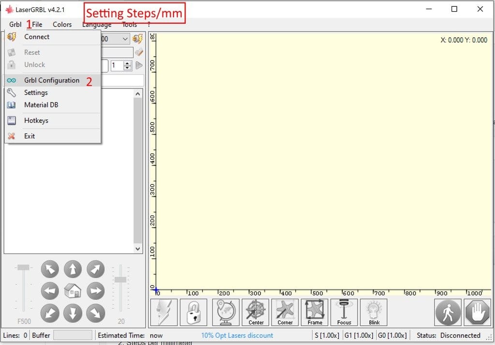Click the home position house icon
Image resolution: width=495 pixels, height=345 pixels.
coord(73,291)
